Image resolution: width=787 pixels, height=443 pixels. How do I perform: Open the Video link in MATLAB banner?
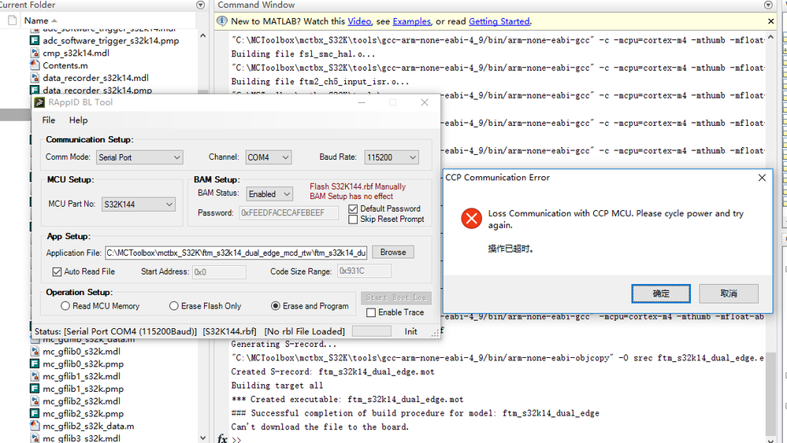pos(359,21)
